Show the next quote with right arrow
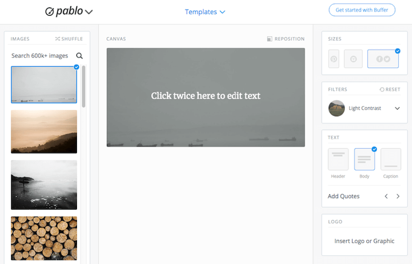The height and width of the screenshot is (264, 412). 398,196
